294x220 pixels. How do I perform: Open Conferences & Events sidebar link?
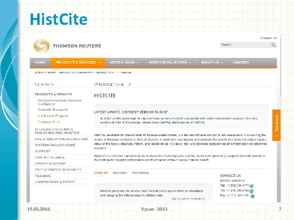point(55,182)
